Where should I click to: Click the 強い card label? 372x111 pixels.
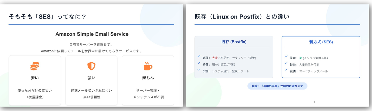(91, 78)
